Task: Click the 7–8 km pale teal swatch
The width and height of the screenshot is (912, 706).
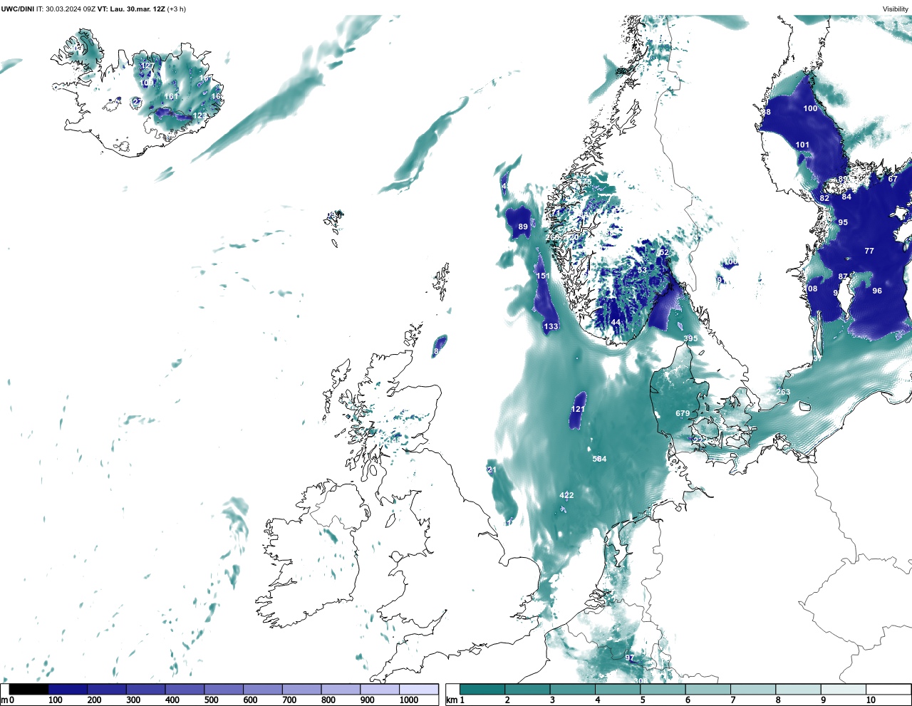Action: coord(753,689)
